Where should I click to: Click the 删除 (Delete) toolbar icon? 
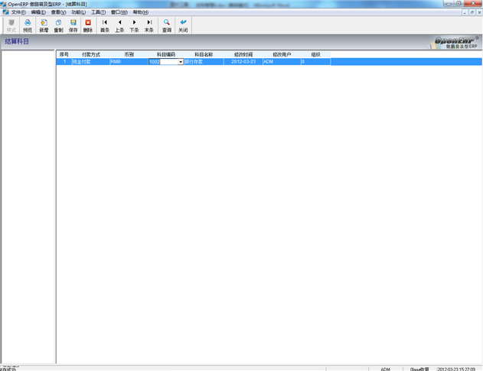pyautogui.click(x=88, y=25)
